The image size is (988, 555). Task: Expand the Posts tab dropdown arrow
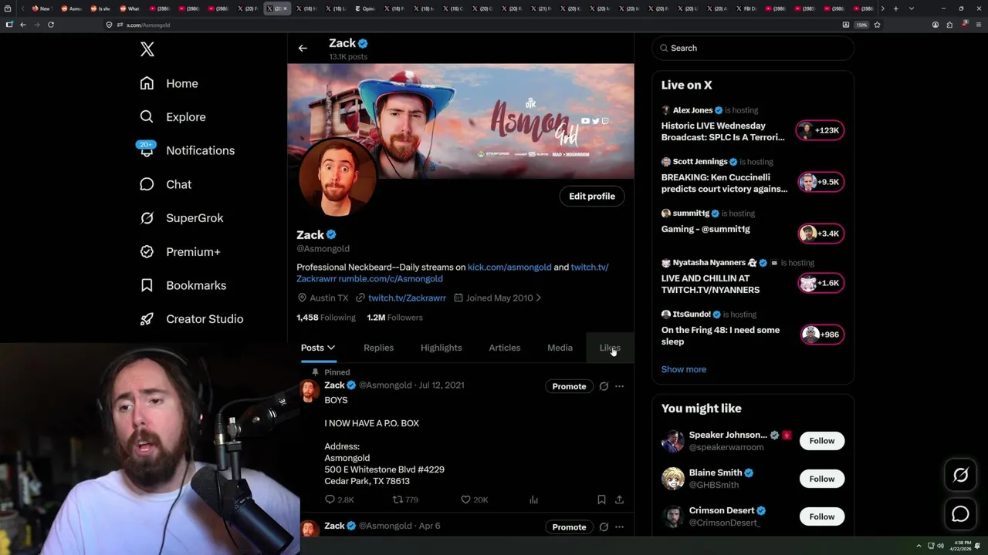pos(331,348)
